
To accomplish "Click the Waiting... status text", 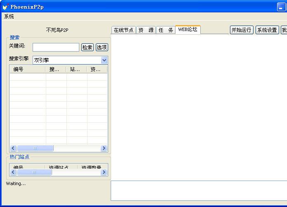I will click(x=16, y=183).
